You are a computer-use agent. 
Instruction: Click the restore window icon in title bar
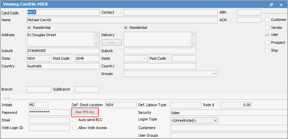pos(271,5)
